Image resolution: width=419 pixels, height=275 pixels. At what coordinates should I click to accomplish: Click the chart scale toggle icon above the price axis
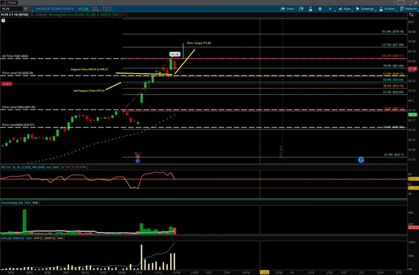point(411,15)
